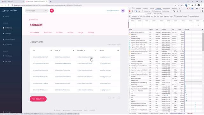Expand more DevTools tabs chevron
This screenshot has width=204, height=115.
pos(179,9)
